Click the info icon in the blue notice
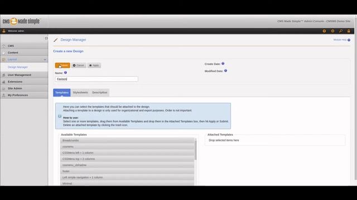 tap(60, 116)
